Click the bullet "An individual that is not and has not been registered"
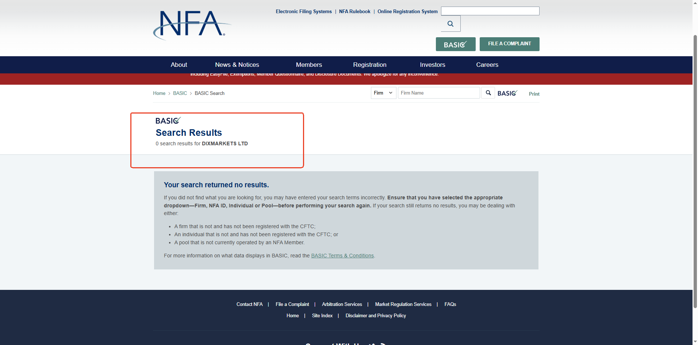 pyautogui.click(x=256, y=234)
